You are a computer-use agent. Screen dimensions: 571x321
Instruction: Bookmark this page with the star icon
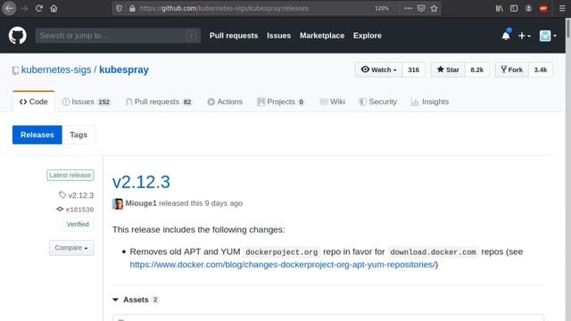point(434,8)
